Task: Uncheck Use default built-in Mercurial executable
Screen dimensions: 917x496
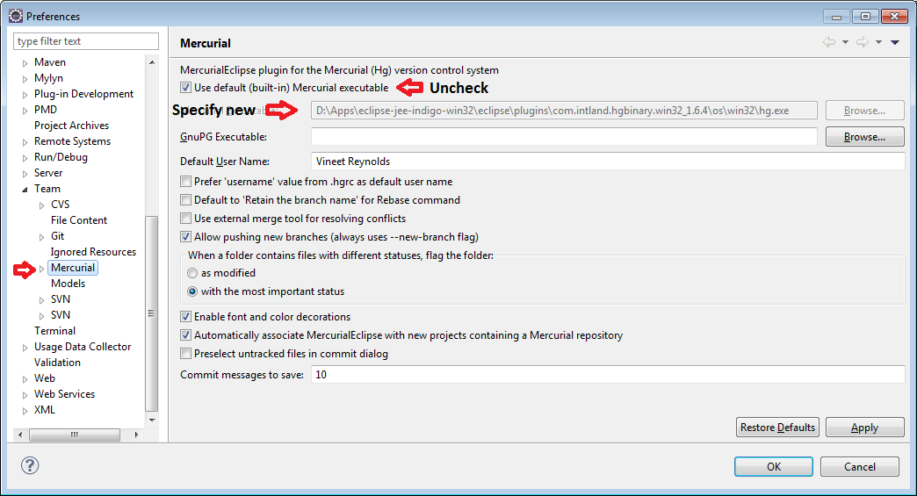Action: point(185,88)
